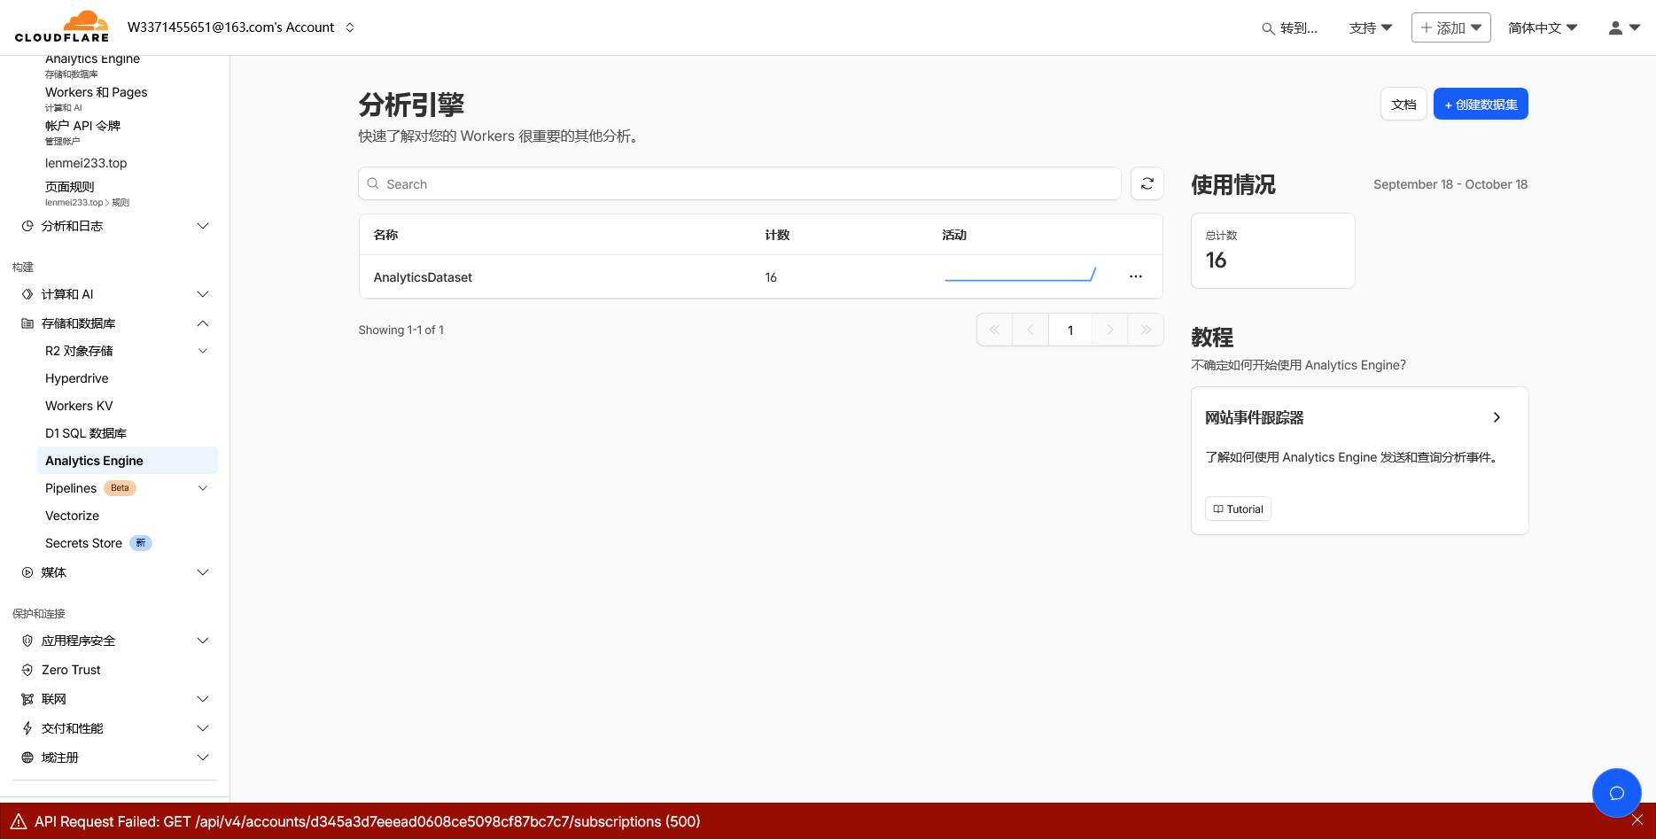This screenshot has width=1656, height=839.
Task: Open the 文档 documentation link
Action: pyautogui.click(x=1403, y=104)
